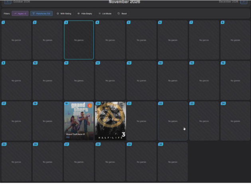Viewport: 251px width, 184px height.
Task: Click the November 2026 heading
Action: click(125, 2)
